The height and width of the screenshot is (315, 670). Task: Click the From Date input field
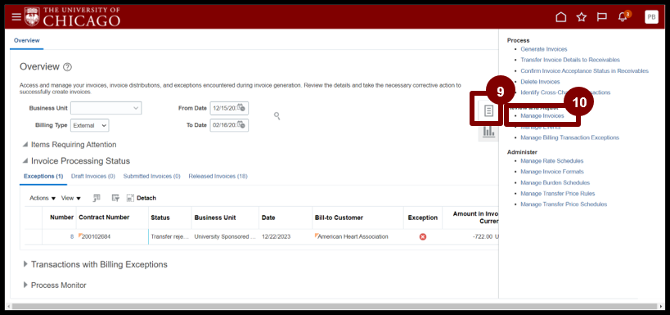point(229,108)
